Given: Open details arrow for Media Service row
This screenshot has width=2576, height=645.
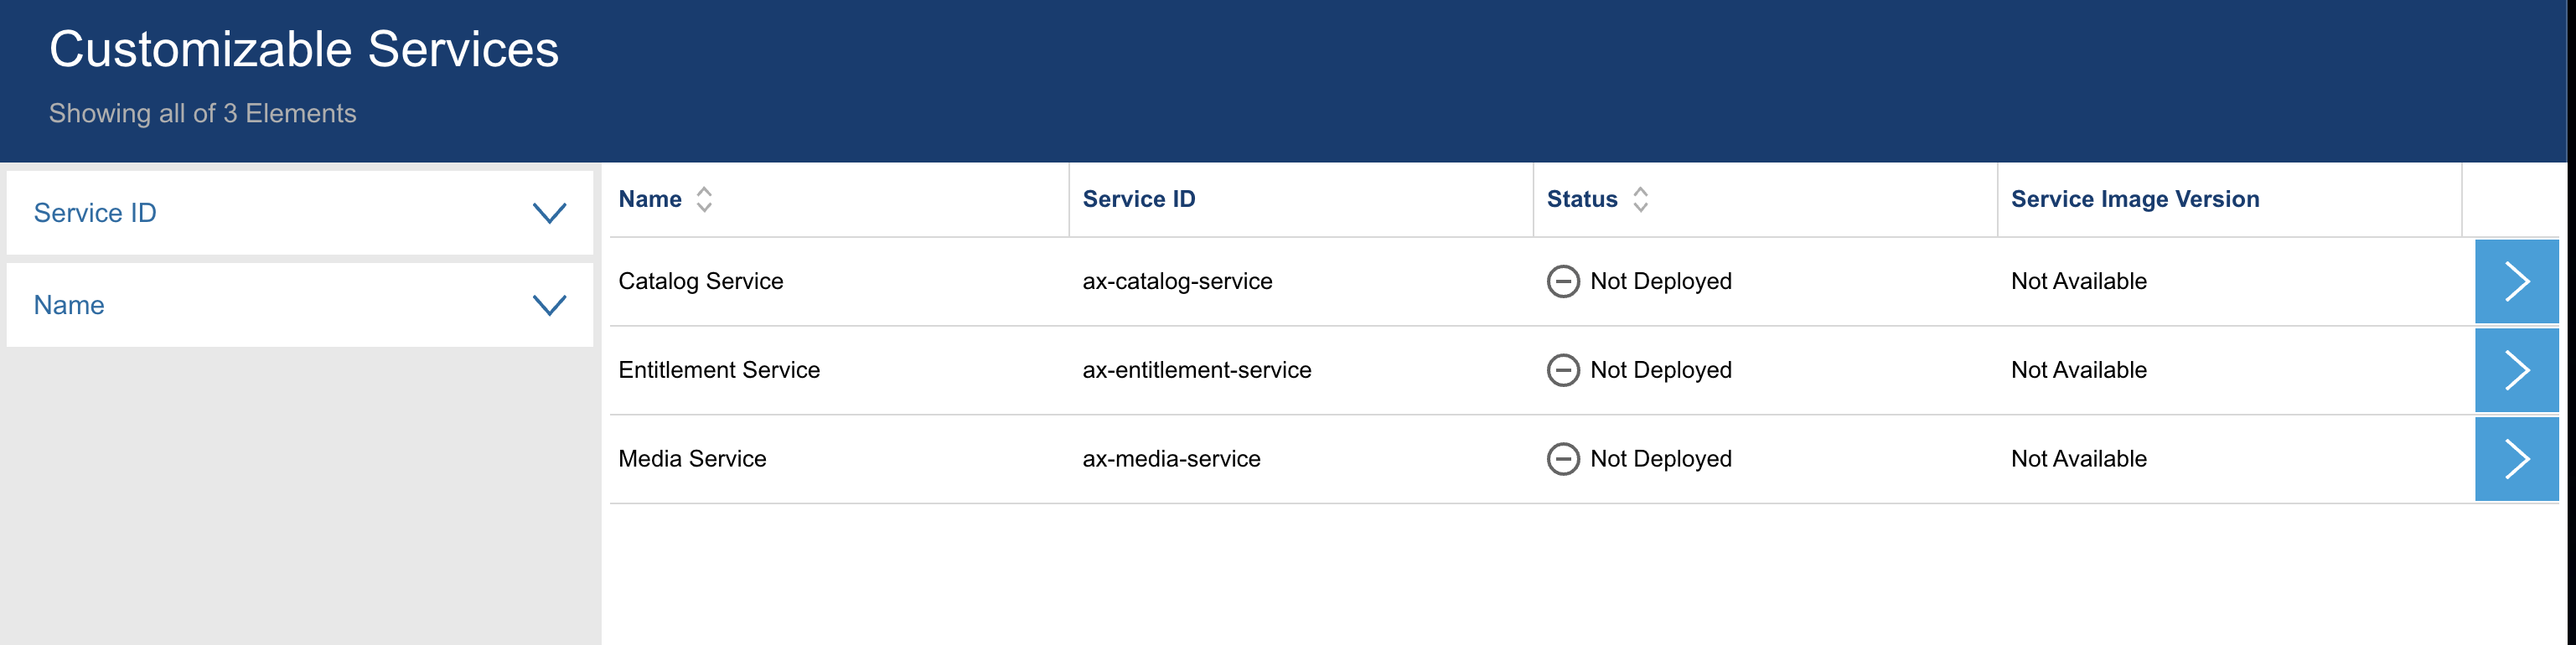Looking at the screenshot, I should 2516,459.
